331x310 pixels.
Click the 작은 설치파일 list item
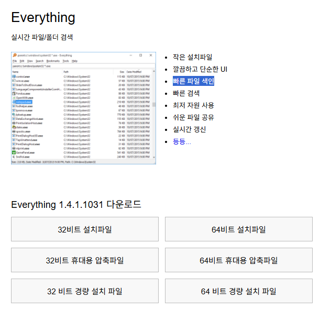[192, 57]
